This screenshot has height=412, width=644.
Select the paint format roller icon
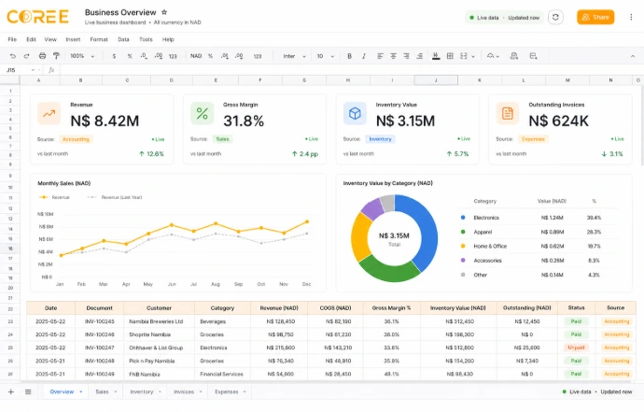click(x=56, y=56)
